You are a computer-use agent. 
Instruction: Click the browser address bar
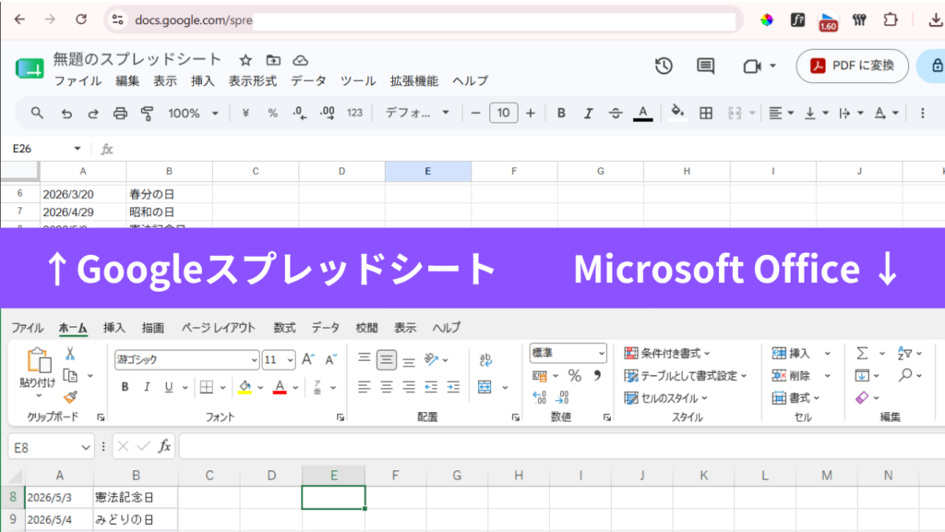(x=422, y=20)
